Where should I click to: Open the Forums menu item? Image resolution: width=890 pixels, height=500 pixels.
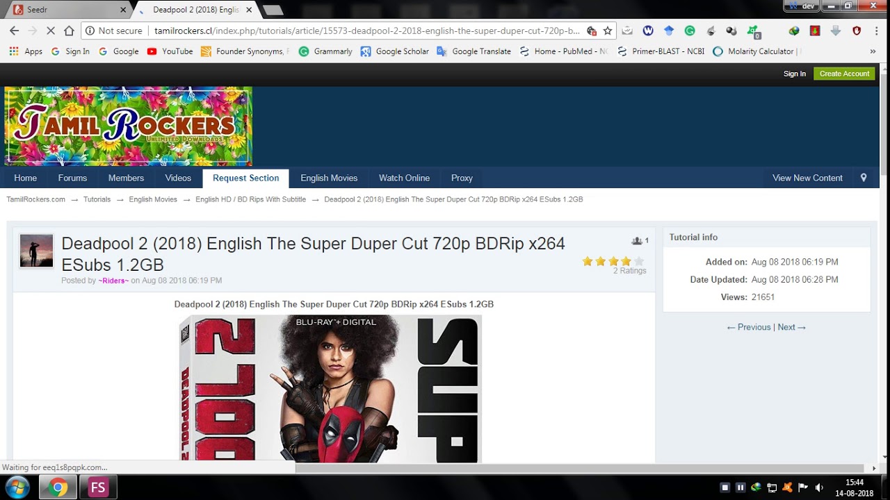click(x=72, y=178)
